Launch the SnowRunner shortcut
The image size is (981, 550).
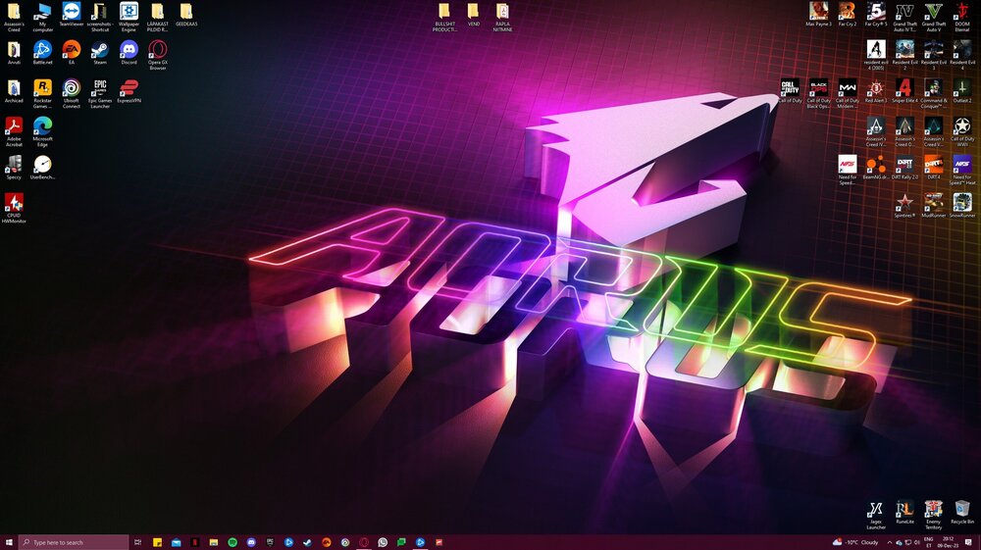coord(962,206)
